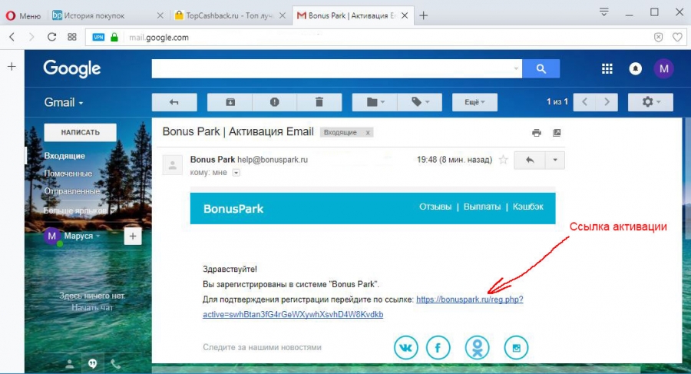
Task: Report this email as spam
Action: coord(275,102)
